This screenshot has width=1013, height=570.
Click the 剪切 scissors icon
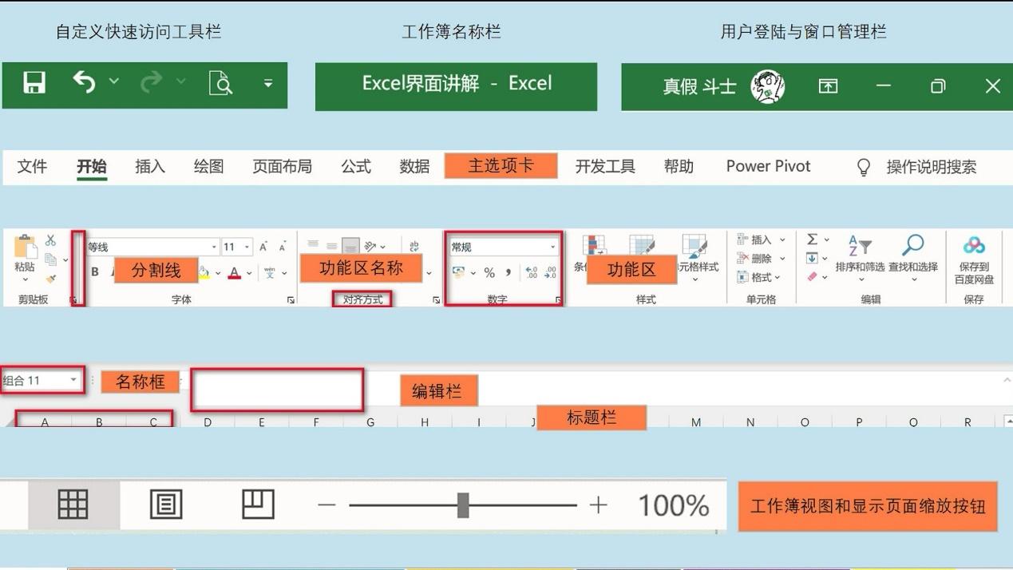coord(49,239)
